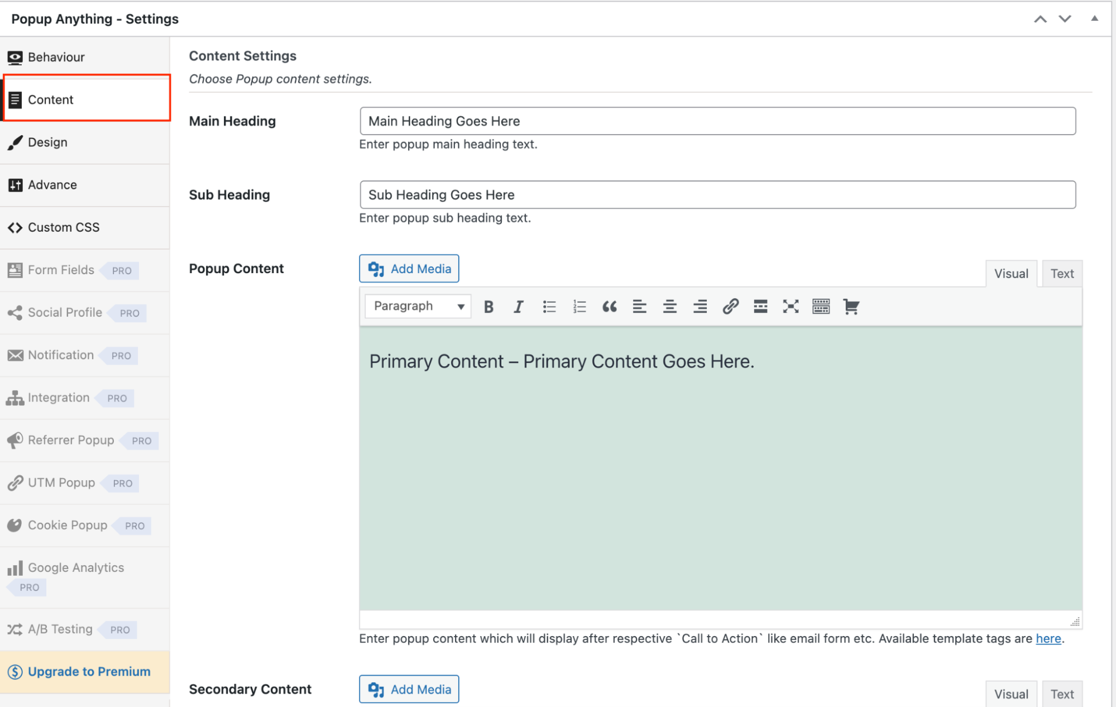Image resolution: width=1116 pixels, height=707 pixels.
Task: Open the A/B Testing PRO tab
Action: point(85,629)
